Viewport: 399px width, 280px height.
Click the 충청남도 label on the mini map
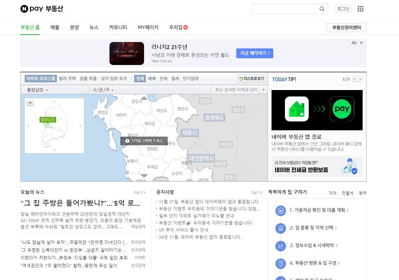click(48, 120)
